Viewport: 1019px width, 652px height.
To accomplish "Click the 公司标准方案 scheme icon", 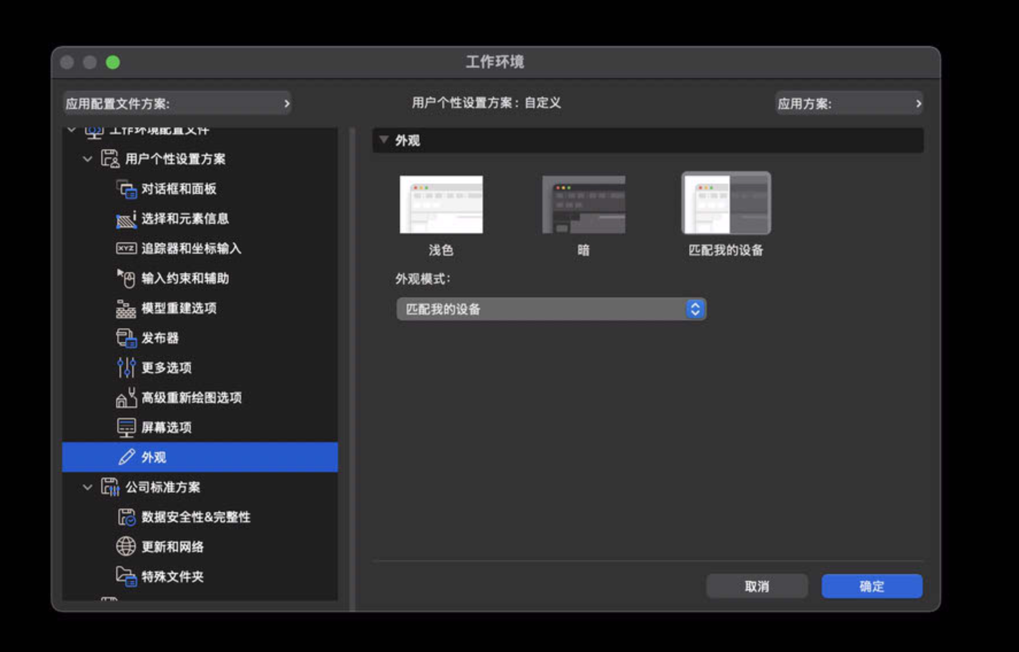I will click(x=110, y=487).
